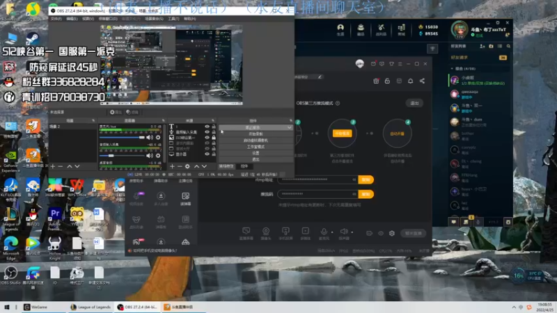Click 退出 OBS third-party push mode
Image resolution: width=557 pixels, height=313 pixels.
tap(414, 103)
